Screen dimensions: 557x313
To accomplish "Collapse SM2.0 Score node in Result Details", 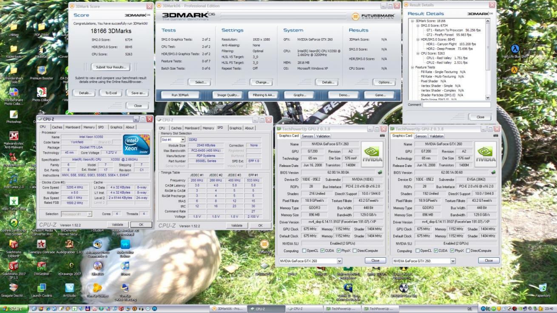I will 418,25.
